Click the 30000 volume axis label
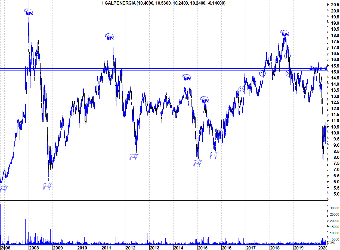 tap(335, 208)
